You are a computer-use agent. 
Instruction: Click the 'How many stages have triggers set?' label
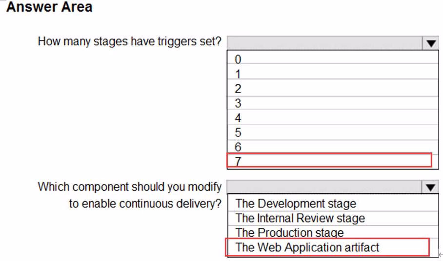[129, 41]
